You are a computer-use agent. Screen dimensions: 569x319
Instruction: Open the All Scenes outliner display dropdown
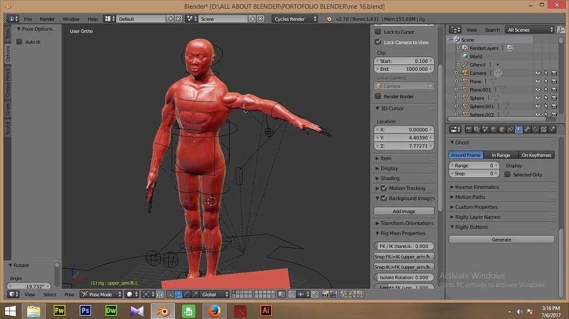pyautogui.click(x=530, y=30)
